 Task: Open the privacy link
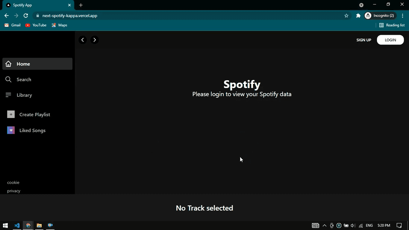pos(14,191)
